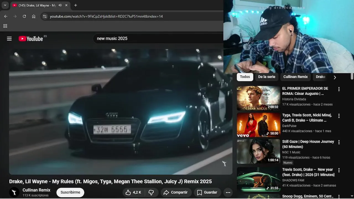Like the video with thumbs up
The height and width of the screenshot is (199, 354).
(x=134, y=192)
